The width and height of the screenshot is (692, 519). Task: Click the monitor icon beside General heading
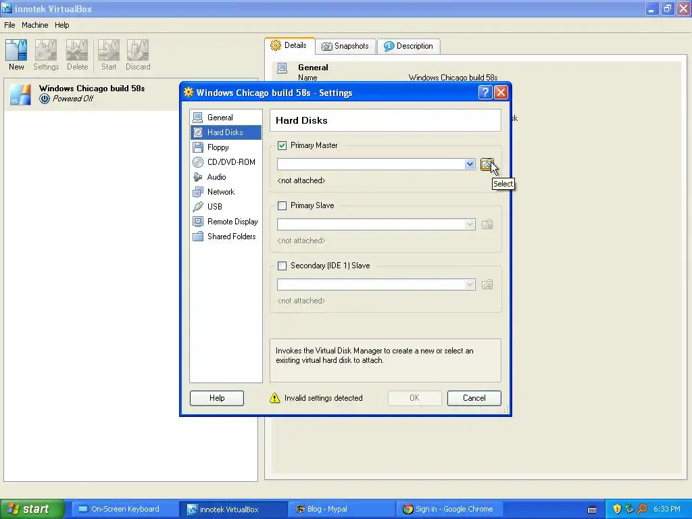pos(282,68)
